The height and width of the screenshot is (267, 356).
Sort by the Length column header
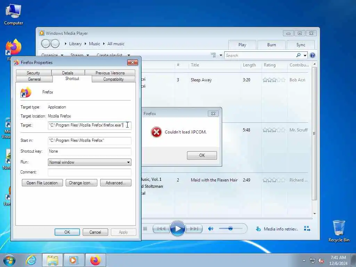(x=249, y=65)
